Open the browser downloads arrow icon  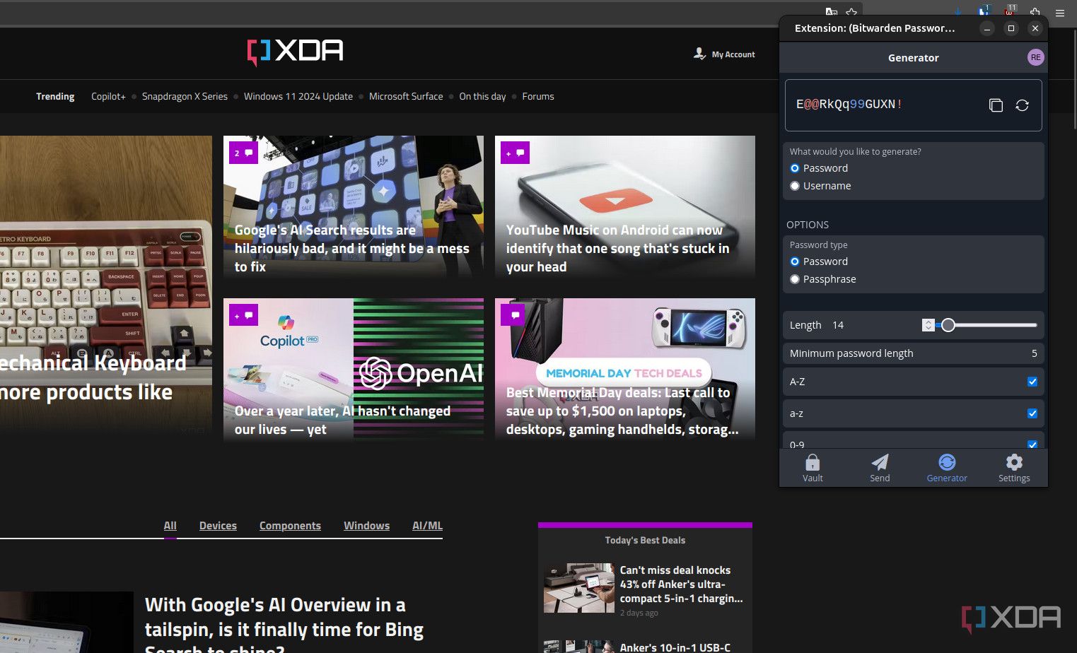pos(958,12)
